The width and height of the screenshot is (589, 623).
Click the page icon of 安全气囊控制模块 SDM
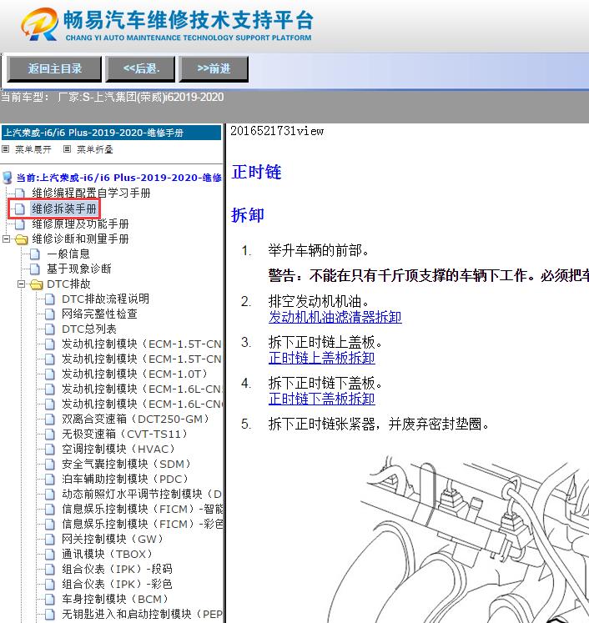coord(50,464)
